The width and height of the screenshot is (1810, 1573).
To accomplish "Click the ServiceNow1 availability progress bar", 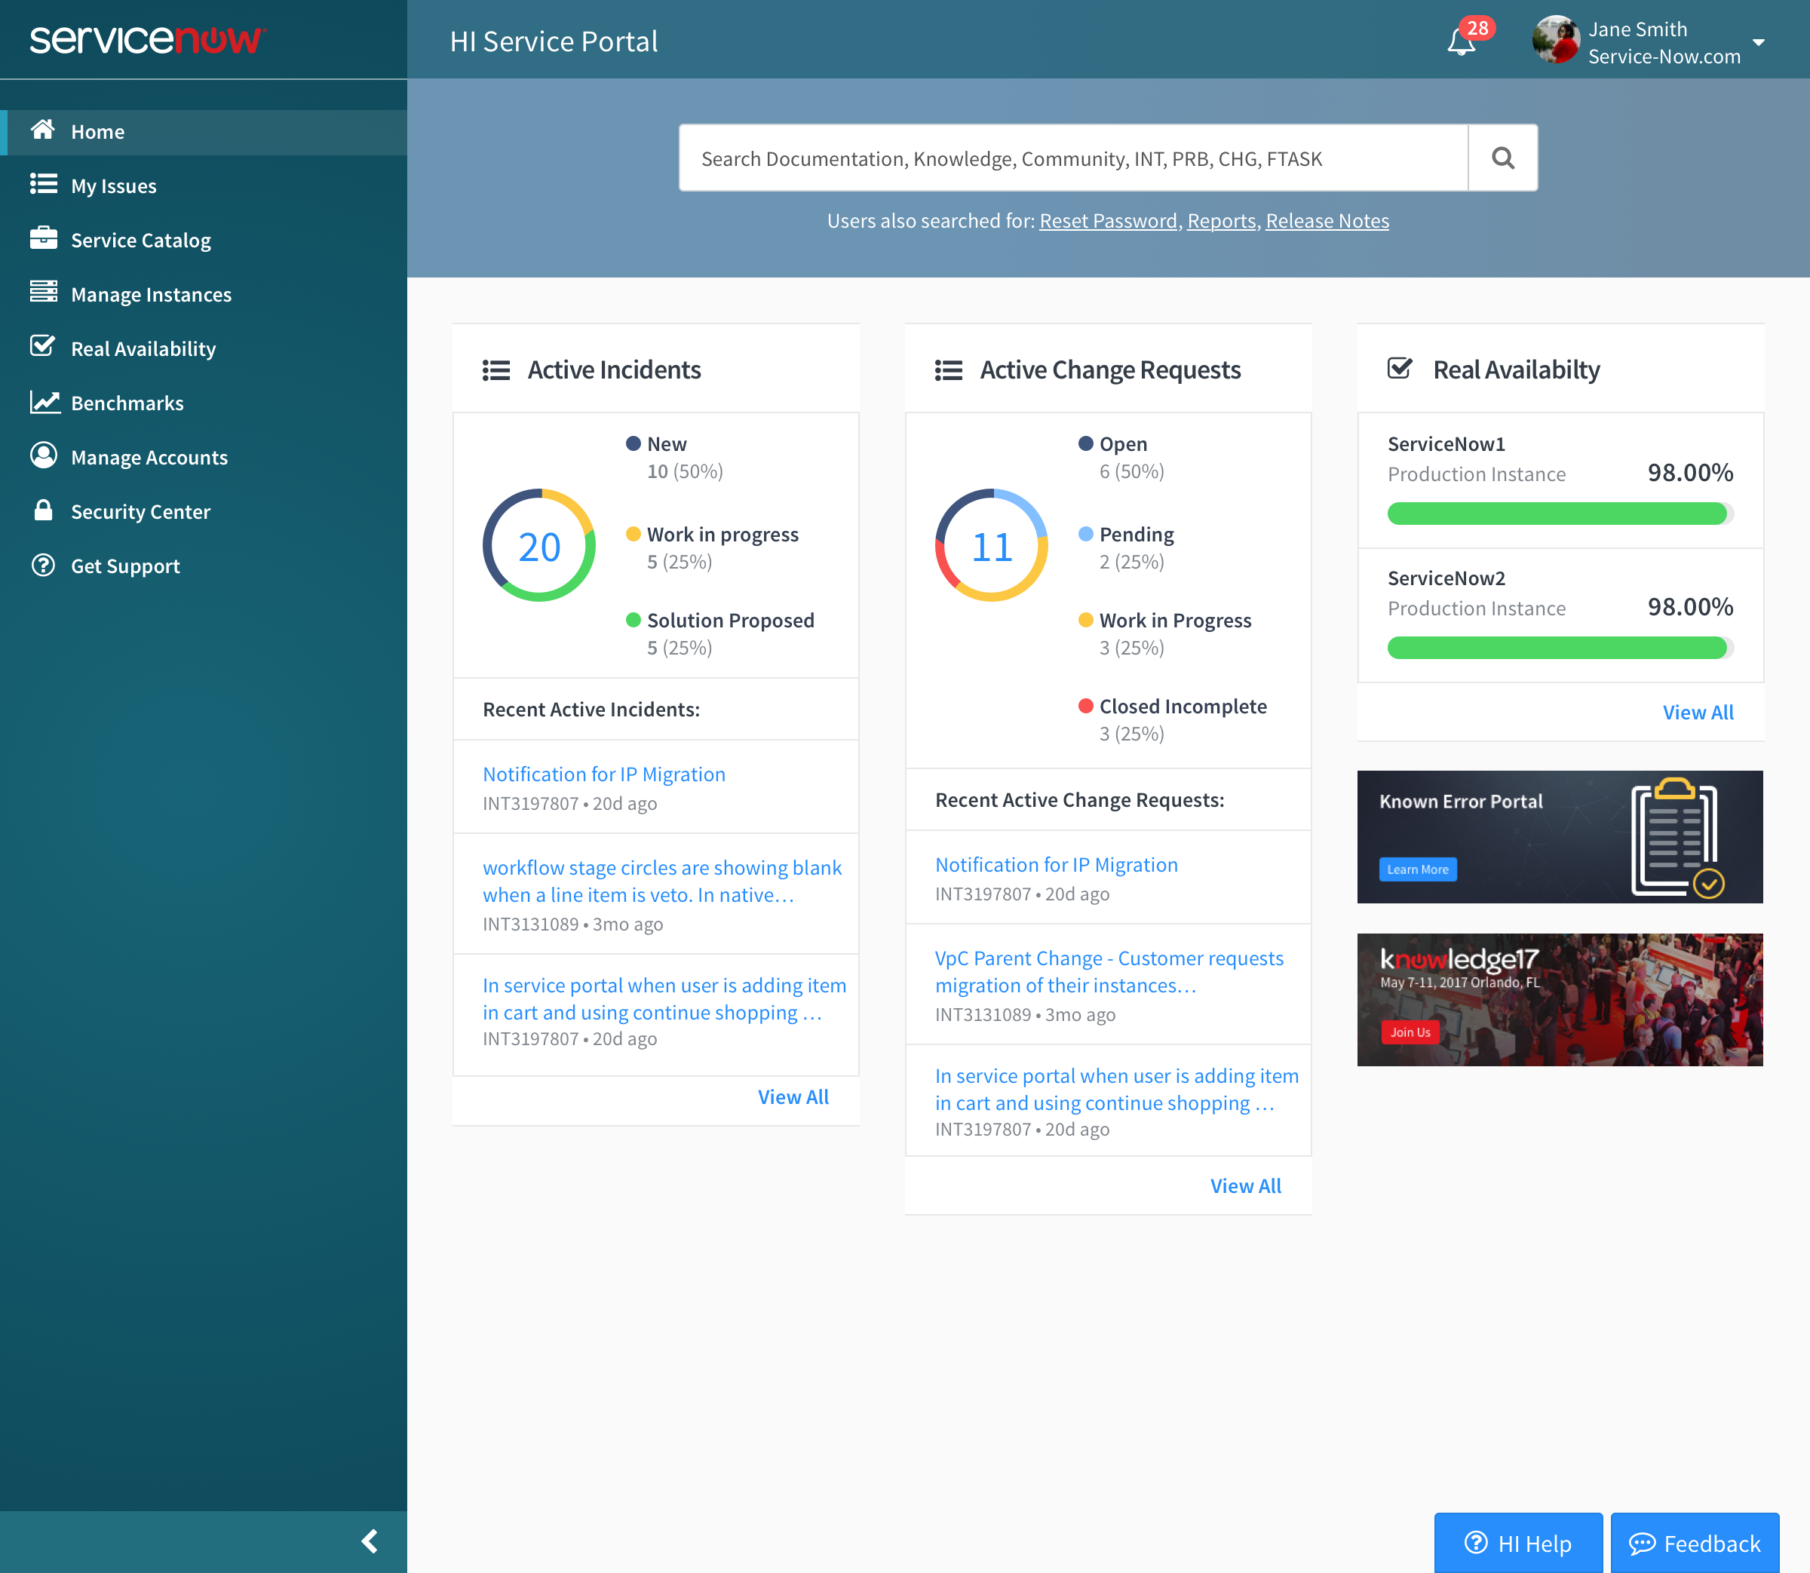I will (x=1560, y=514).
